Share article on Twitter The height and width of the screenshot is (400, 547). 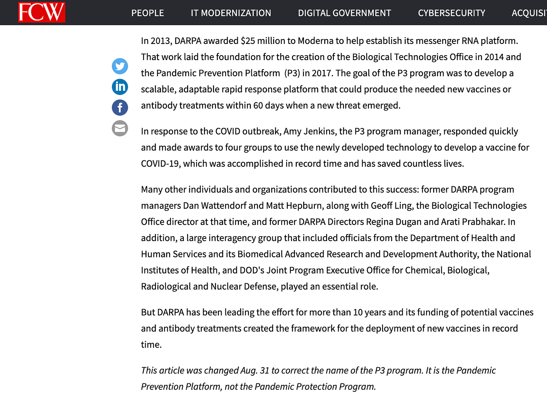coord(120,66)
